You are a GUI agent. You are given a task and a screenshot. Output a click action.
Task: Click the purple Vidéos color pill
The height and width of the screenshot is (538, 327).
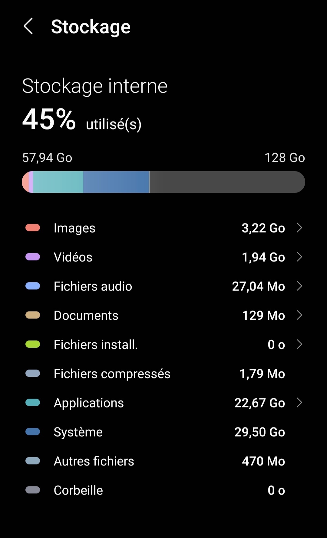(33, 257)
